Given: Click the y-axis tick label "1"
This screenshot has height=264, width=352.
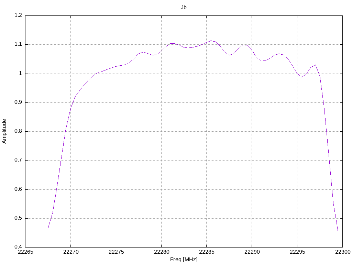Looking at the screenshot, I should 20,73.
